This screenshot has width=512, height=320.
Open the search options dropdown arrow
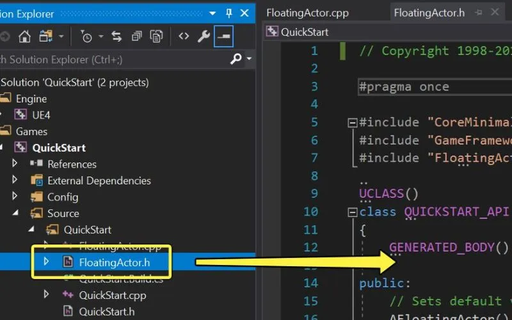coord(249,59)
